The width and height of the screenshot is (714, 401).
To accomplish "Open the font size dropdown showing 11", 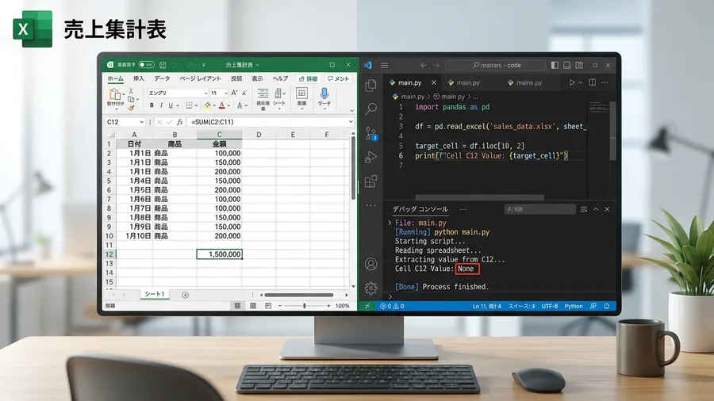I will point(226,94).
